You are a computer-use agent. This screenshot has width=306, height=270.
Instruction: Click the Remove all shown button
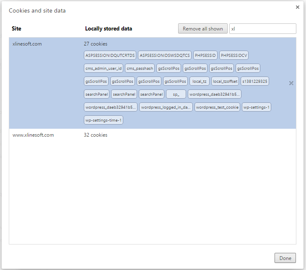pyautogui.click(x=202, y=28)
